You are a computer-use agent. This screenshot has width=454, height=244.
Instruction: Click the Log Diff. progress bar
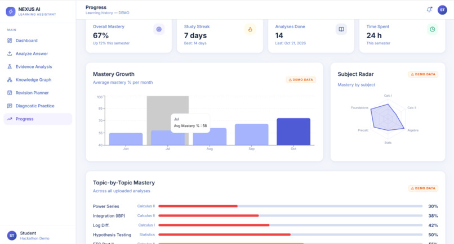pyautogui.click(x=291, y=225)
